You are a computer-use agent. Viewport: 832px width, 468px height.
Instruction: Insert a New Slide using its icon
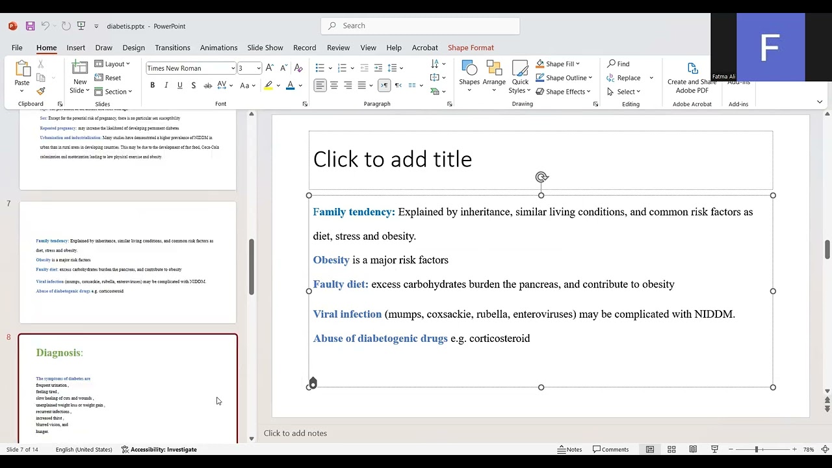pyautogui.click(x=80, y=69)
